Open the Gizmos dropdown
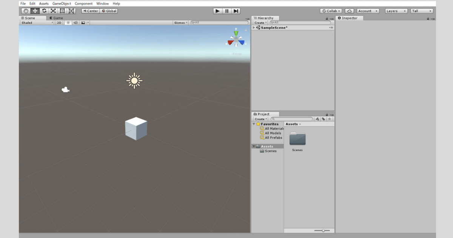 [x=180, y=22]
